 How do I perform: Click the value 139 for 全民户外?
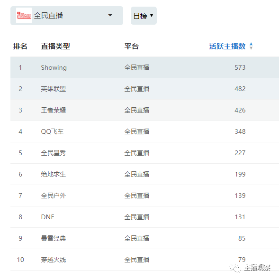click(x=240, y=196)
